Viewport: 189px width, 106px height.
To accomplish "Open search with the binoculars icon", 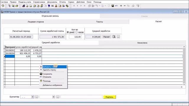I will coord(53,6).
